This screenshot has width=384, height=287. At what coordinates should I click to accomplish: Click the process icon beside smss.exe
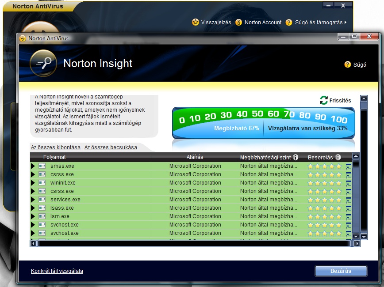42,166
